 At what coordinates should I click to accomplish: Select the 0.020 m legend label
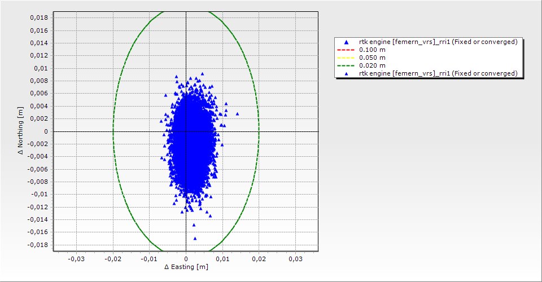[x=372, y=66]
